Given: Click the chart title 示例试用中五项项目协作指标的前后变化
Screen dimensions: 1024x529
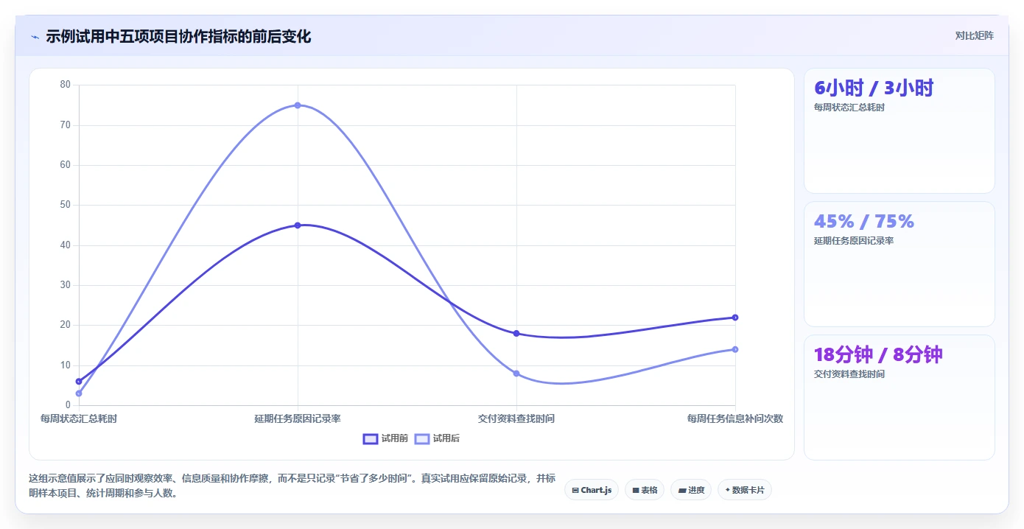Looking at the screenshot, I should tap(178, 36).
